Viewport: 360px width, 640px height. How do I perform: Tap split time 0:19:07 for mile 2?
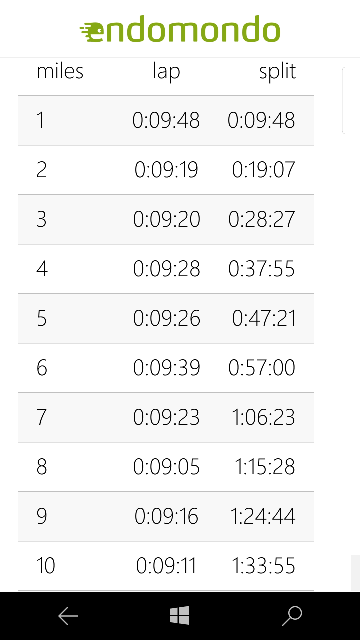point(263,170)
